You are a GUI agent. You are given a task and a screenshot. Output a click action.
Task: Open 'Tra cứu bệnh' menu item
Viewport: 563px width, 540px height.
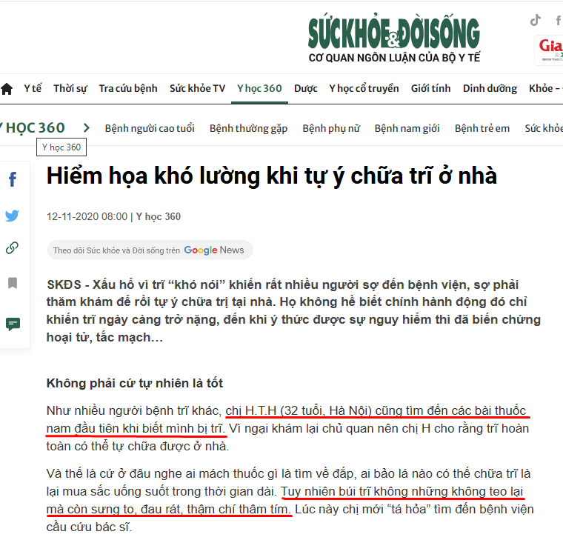point(128,88)
